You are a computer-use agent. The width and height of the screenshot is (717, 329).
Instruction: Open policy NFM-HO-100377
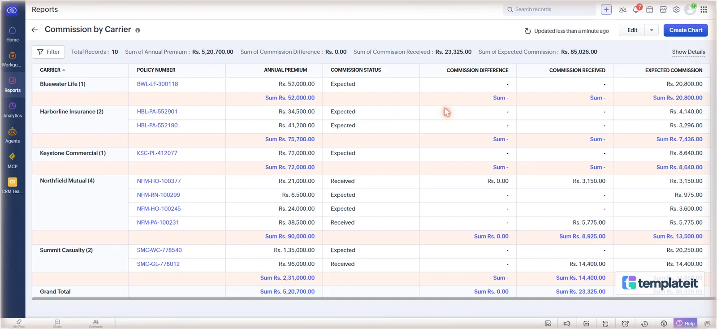point(159,181)
